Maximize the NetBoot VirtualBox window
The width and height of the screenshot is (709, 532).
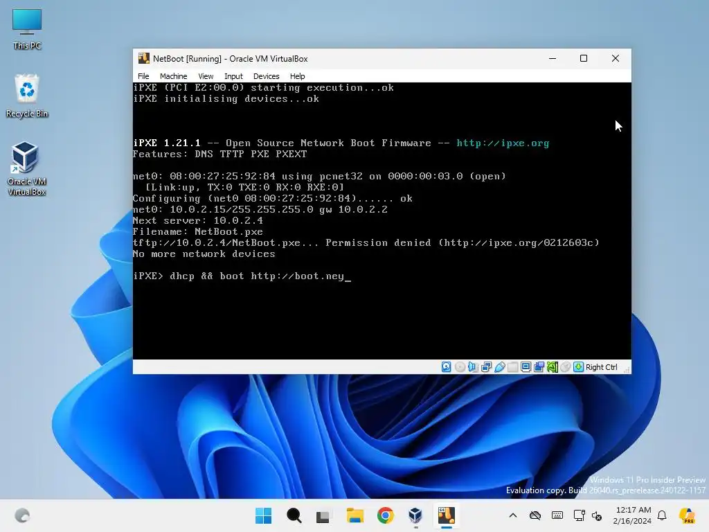pos(584,58)
